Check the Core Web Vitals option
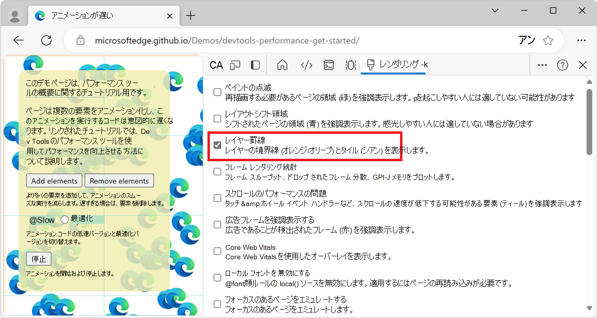 point(217,251)
